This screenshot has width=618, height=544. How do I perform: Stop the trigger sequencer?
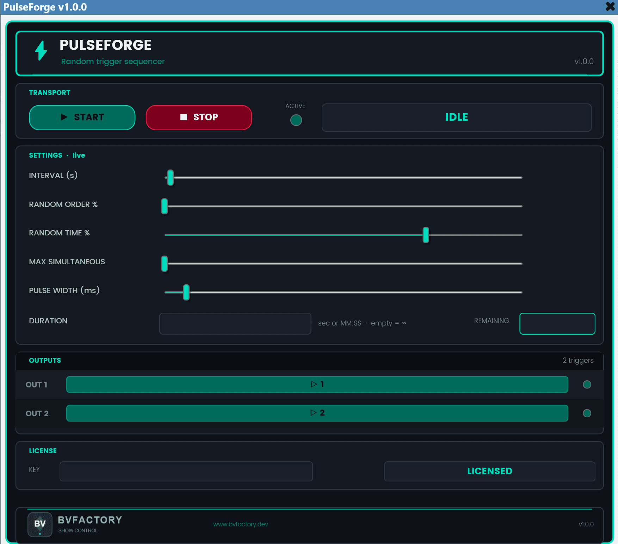199,118
